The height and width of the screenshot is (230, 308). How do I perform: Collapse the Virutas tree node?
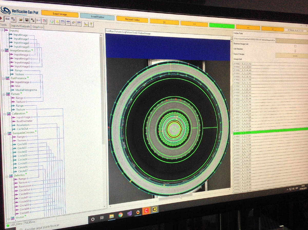pyautogui.click(x=9, y=219)
